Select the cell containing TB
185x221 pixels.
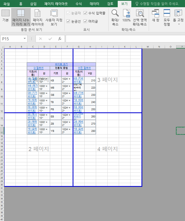pyautogui.click(x=56, y=102)
